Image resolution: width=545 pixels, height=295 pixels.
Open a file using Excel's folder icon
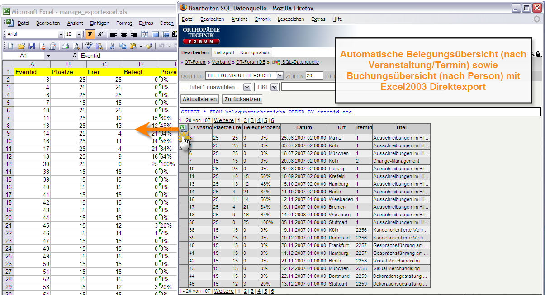(x=21, y=46)
